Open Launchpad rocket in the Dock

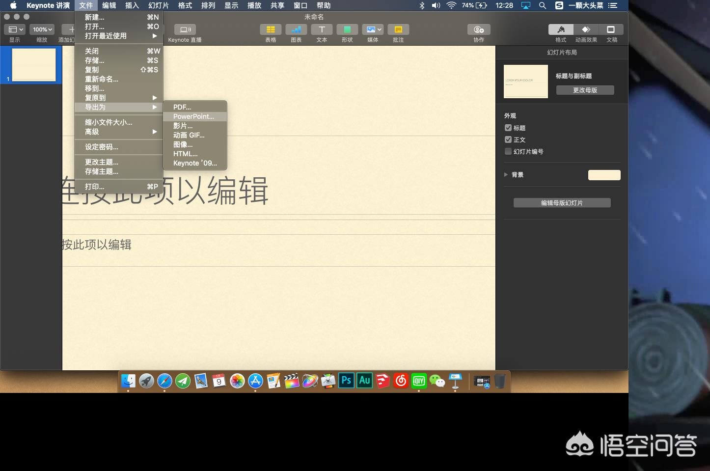(146, 381)
